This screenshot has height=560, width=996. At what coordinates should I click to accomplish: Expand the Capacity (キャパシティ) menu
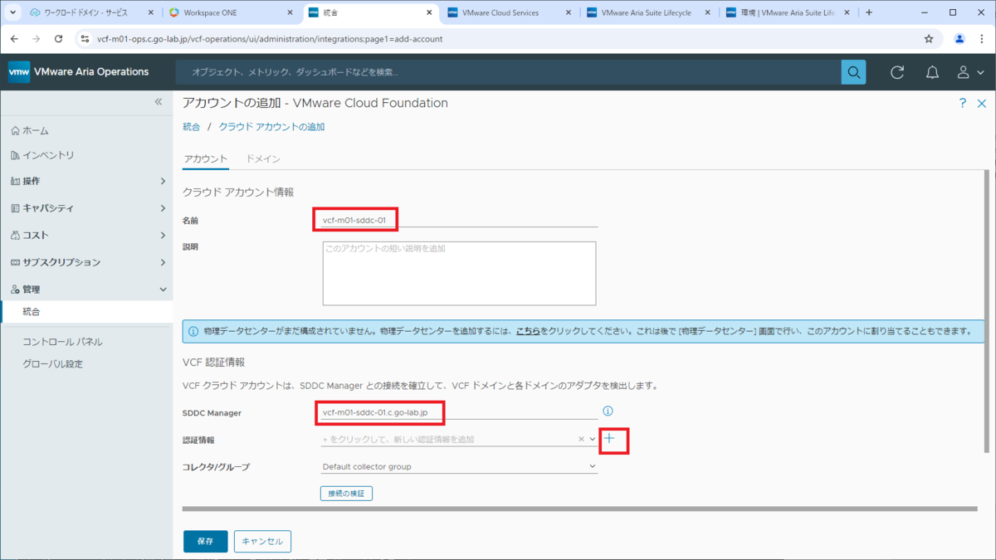pos(87,208)
